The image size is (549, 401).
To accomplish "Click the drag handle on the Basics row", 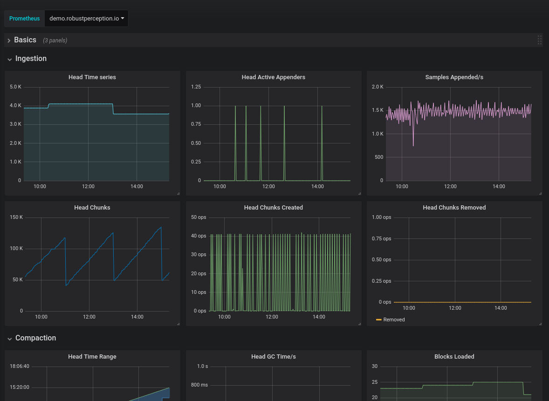I will [x=540, y=40].
